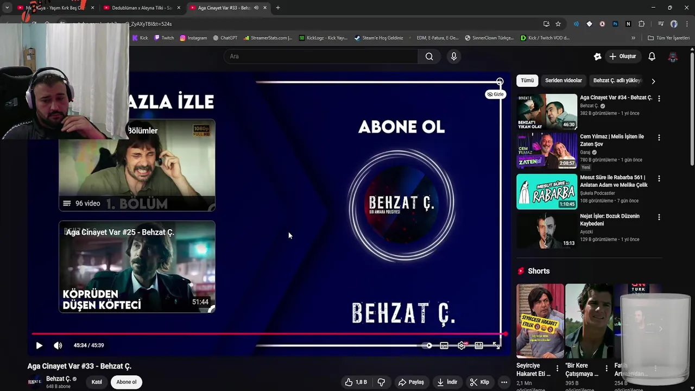Open Steam'e Hoş Geldiniz bookmark
This screenshot has width=695, height=391.
378,38
